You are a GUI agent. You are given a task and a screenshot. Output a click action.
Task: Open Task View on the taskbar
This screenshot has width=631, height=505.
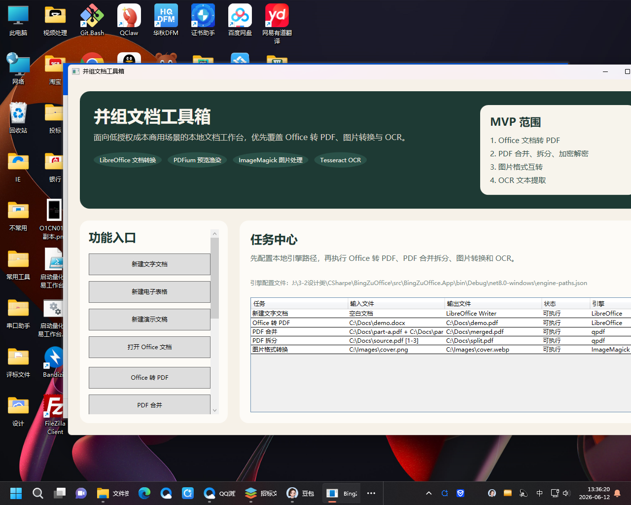60,493
